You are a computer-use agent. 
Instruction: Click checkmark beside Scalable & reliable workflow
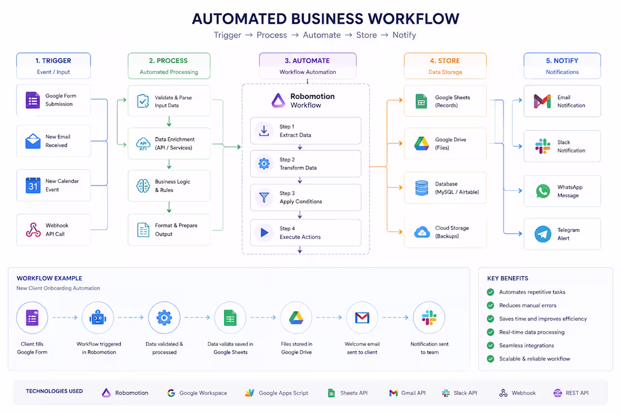point(490,359)
